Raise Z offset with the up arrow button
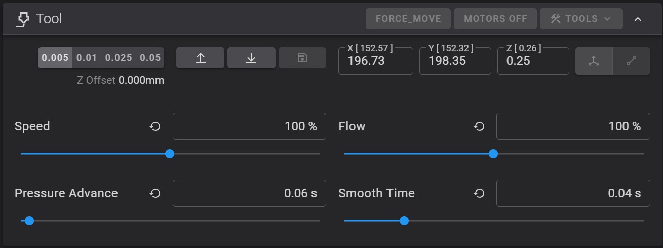The width and height of the screenshot is (663, 248). click(200, 58)
